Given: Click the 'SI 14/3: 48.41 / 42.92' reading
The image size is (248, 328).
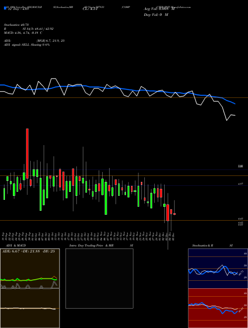Looking at the screenshot, I should tap(38, 29).
